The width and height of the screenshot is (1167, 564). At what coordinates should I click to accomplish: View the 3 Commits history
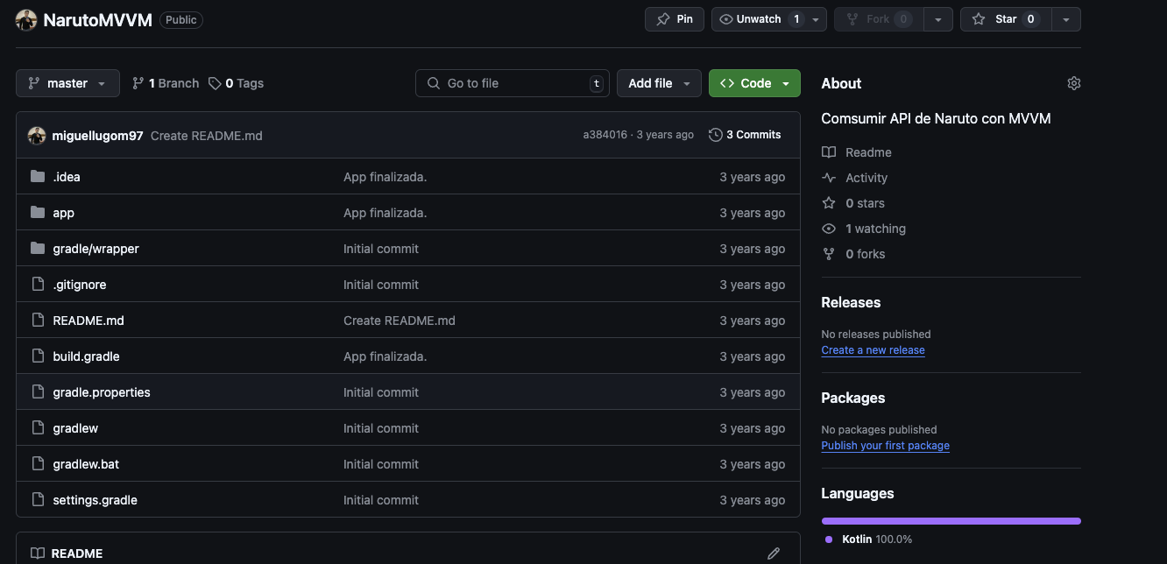coord(745,135)
